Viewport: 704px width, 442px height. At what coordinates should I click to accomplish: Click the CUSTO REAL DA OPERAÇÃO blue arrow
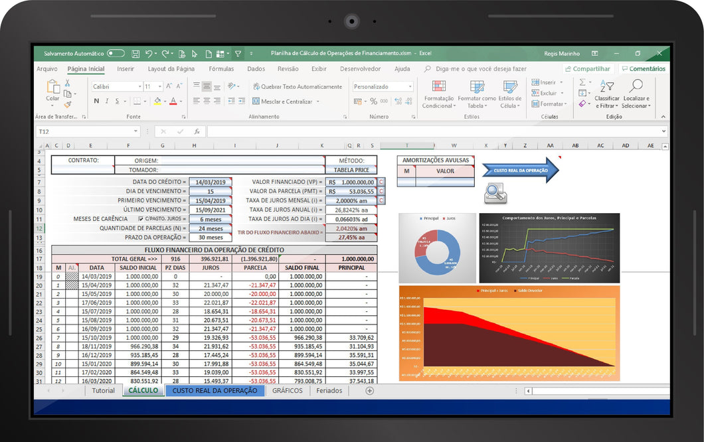521,171
